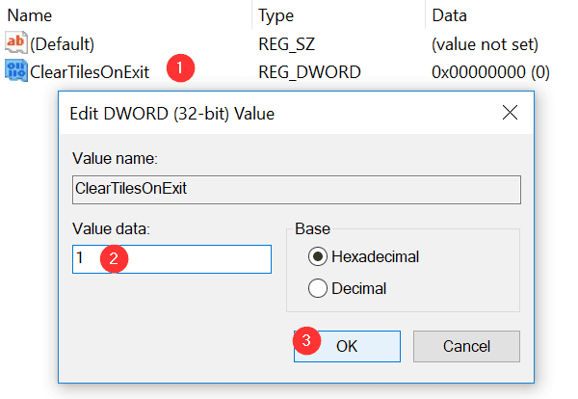Click the grayed-out Value name field

pyautogui.click(x=296, y=189)
